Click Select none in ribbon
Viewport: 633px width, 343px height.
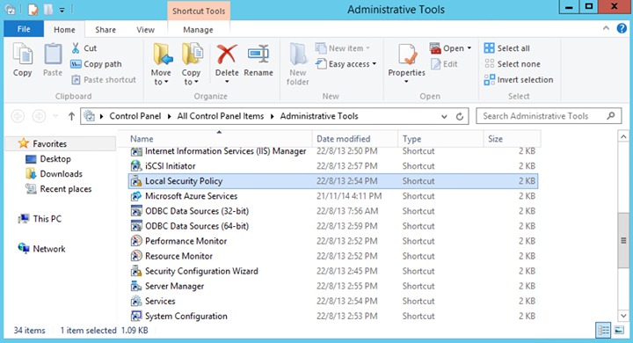(512, 64)
